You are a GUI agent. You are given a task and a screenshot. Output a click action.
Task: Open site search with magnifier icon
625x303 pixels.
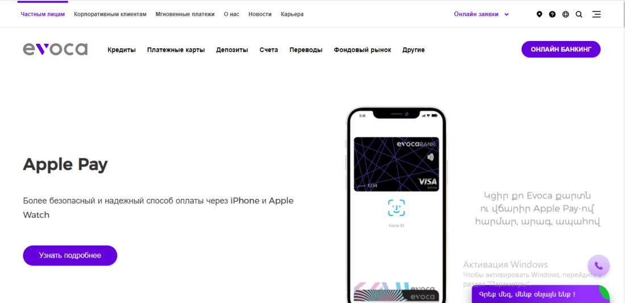tap(579, 14)
